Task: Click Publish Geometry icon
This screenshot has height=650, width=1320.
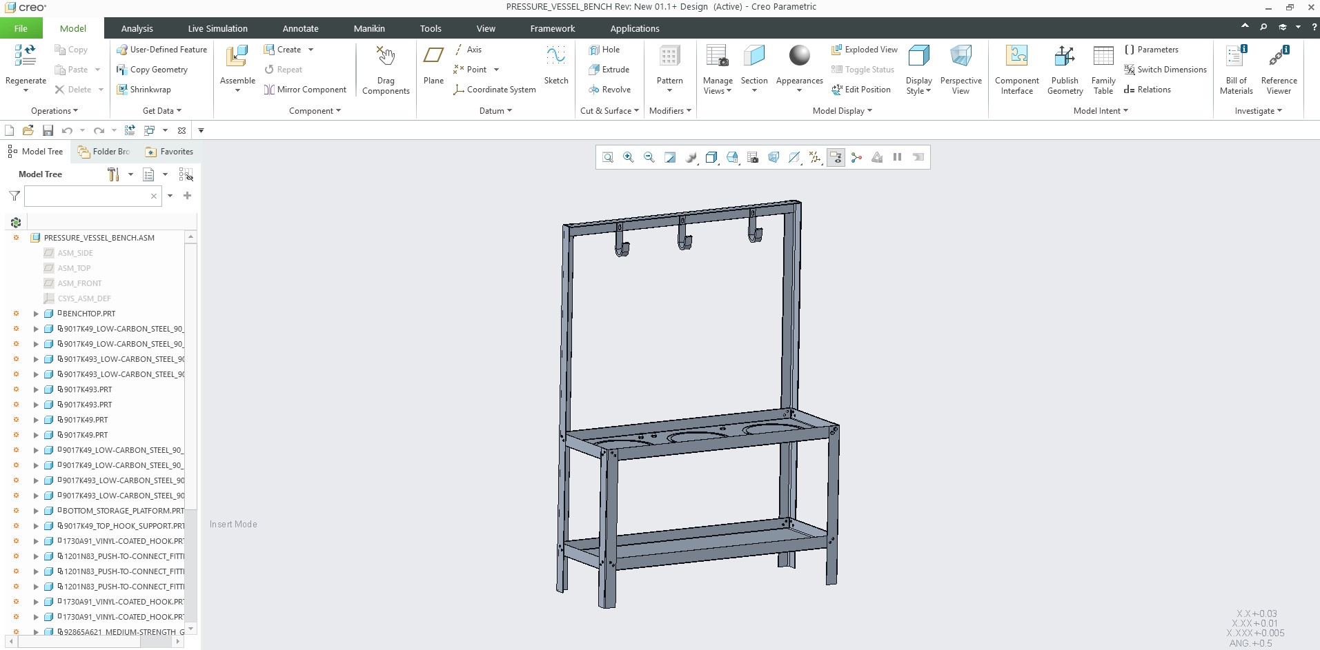Action: (x=1064, y=56)
